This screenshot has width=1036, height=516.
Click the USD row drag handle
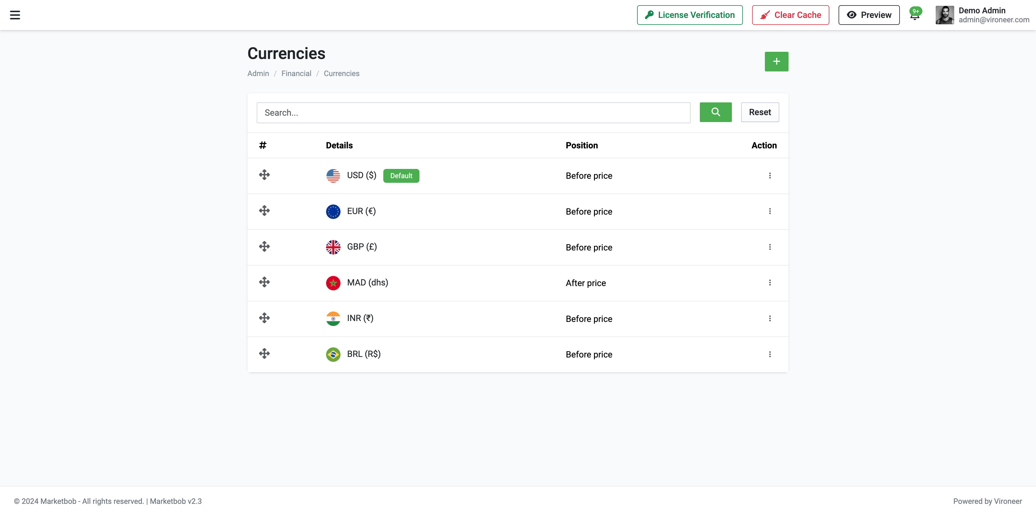click(x=264, y=175)
